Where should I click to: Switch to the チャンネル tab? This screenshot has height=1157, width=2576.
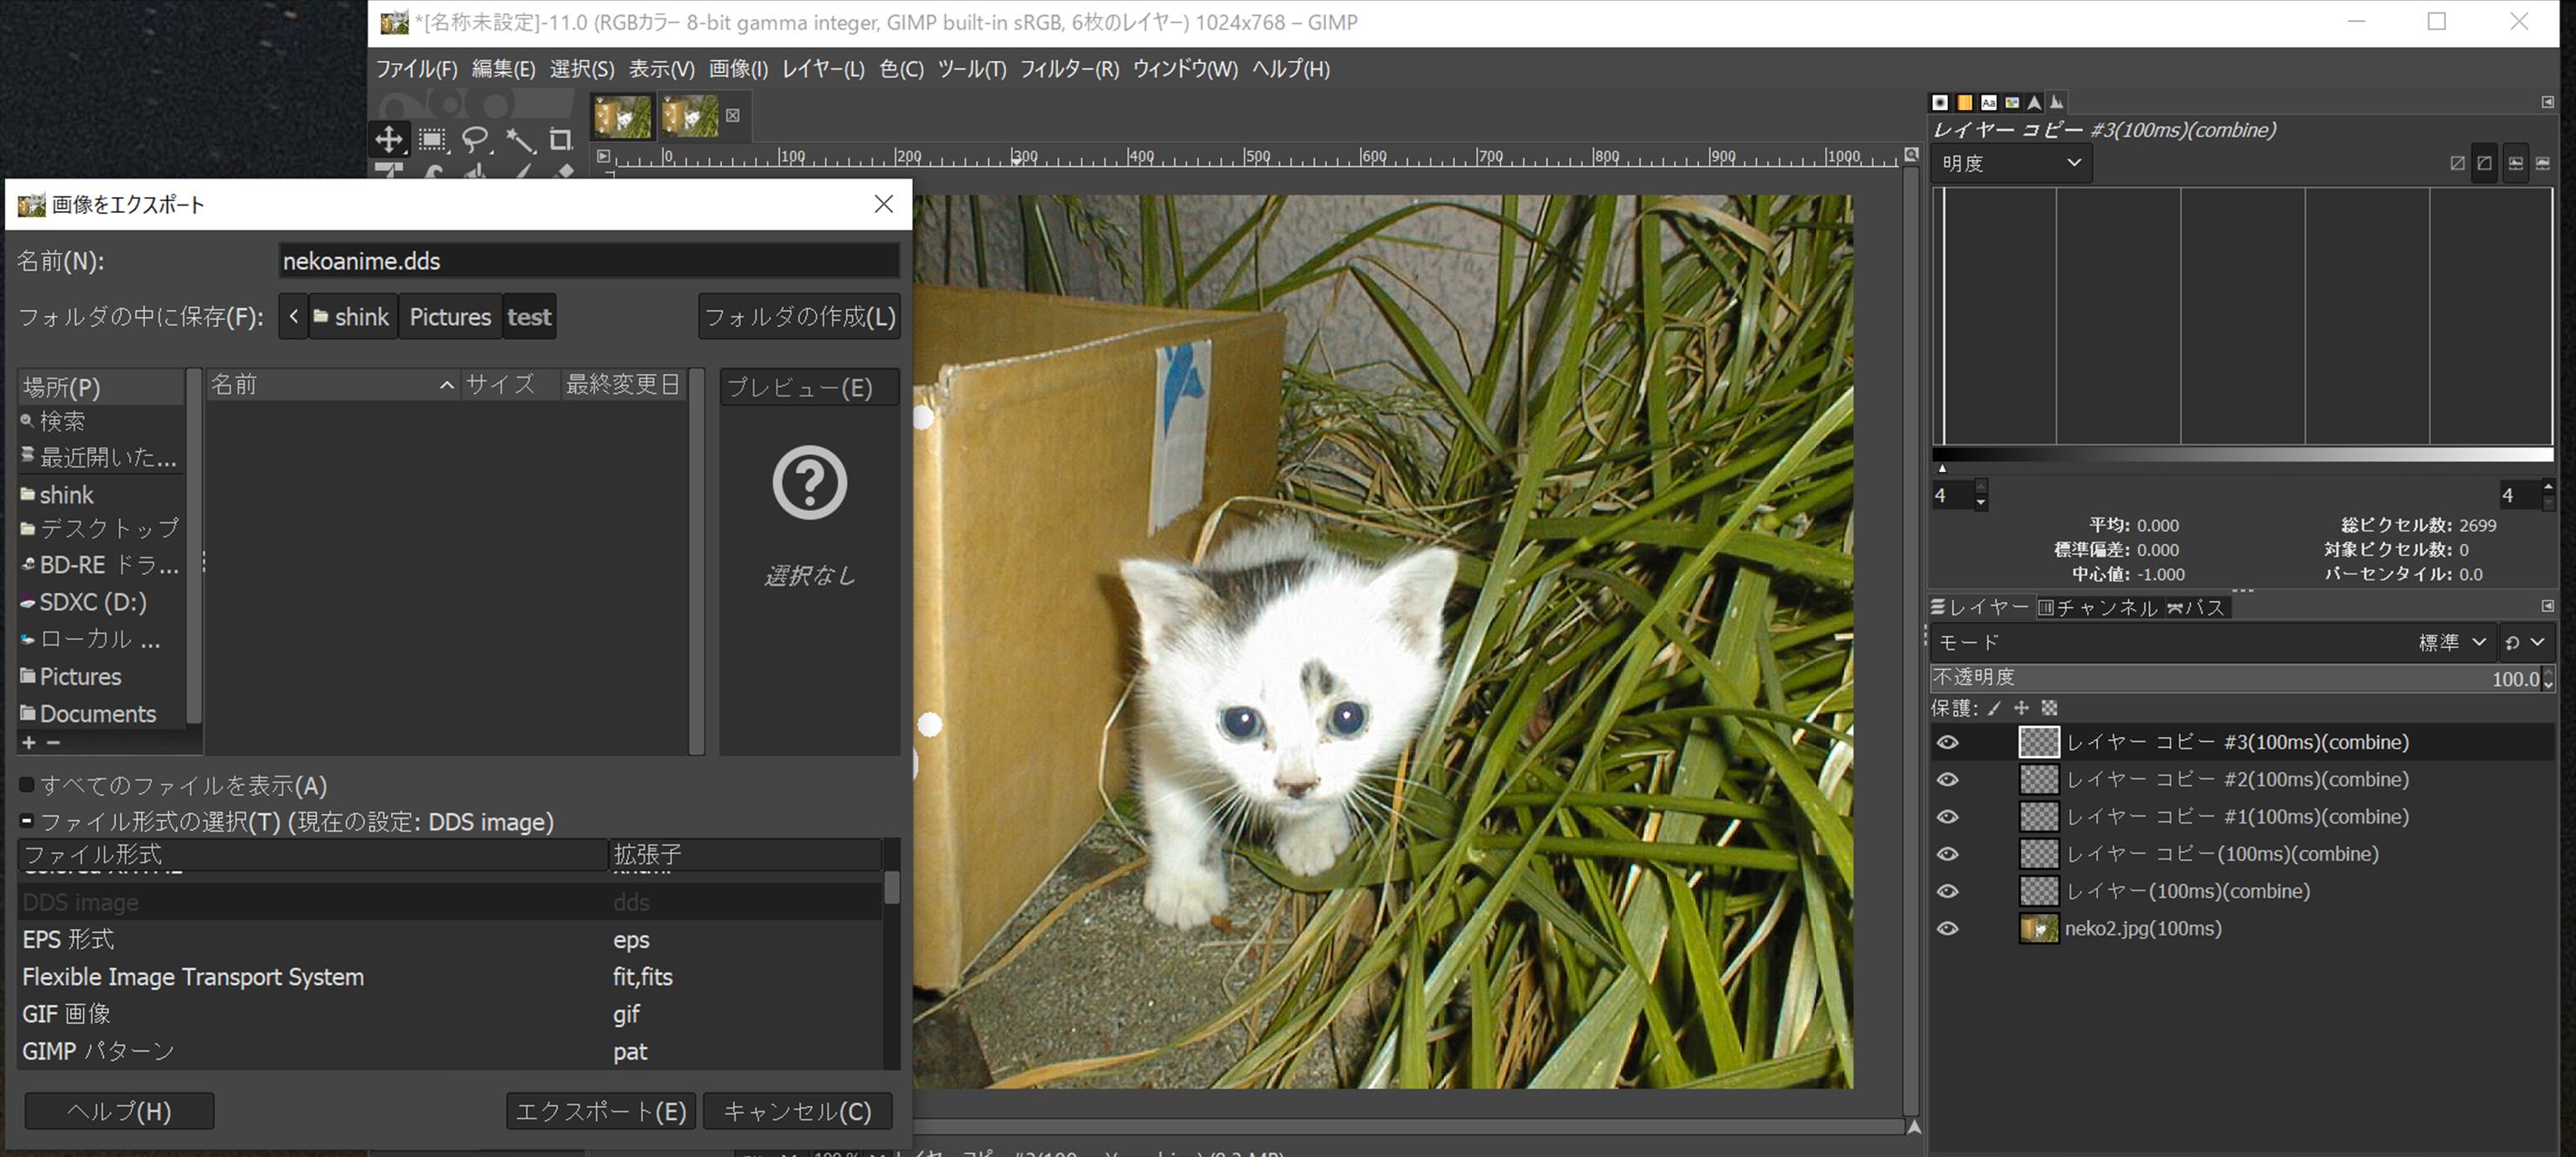coord(2097,607)
